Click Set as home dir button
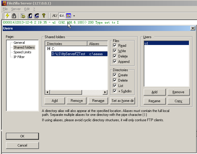 coord(123,101)
